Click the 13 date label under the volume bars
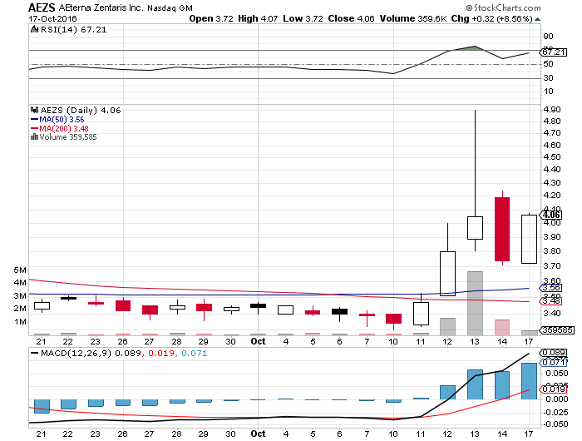The height and width of the screenshot is (441, 582). (x=475, y=341)
